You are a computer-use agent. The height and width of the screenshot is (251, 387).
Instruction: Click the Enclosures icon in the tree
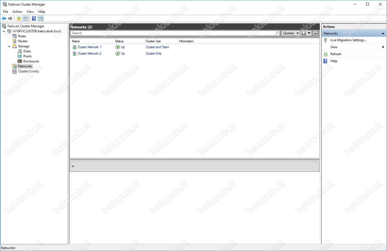coord(20,61)
